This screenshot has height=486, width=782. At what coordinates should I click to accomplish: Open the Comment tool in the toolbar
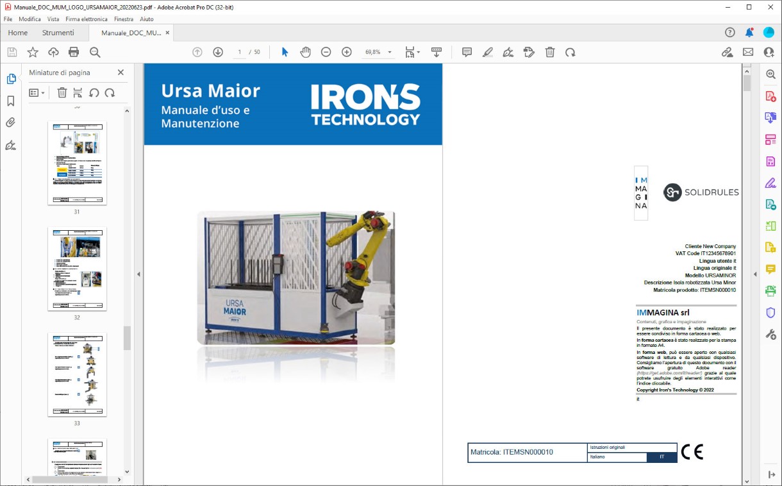[x=467, y=52]
